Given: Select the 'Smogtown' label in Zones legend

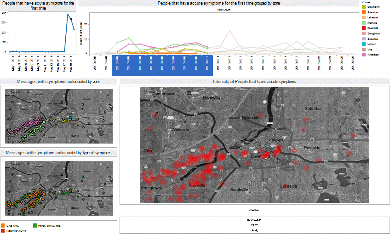Looking at the screenshot, I should [x=373, y=33].
